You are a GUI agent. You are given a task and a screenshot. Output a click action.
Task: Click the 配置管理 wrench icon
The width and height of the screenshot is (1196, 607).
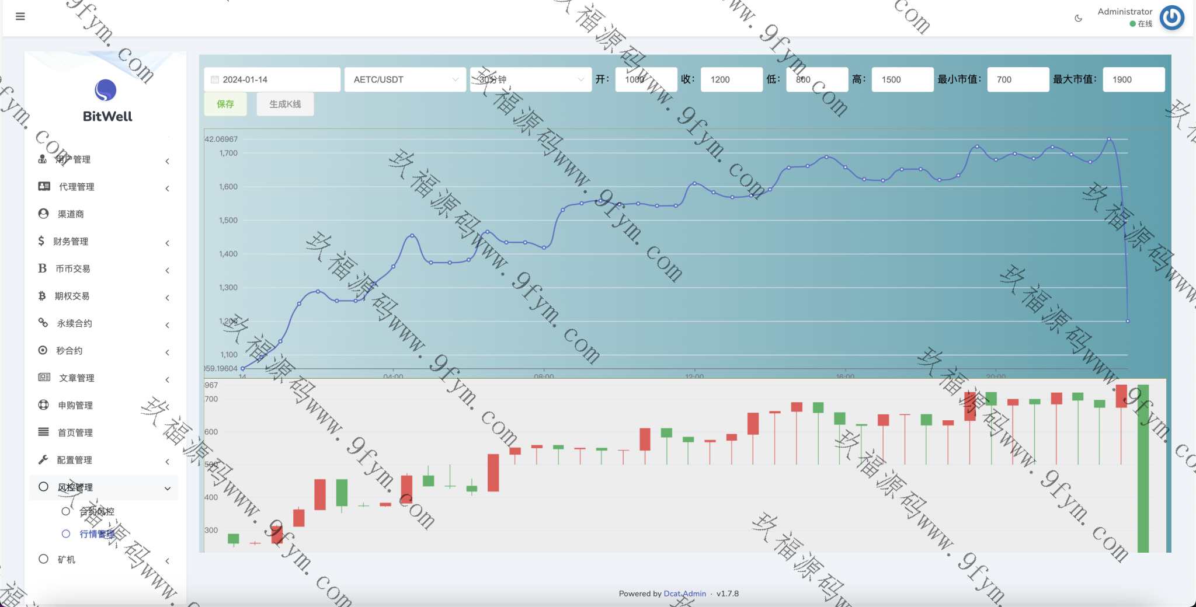click(43, 460)
